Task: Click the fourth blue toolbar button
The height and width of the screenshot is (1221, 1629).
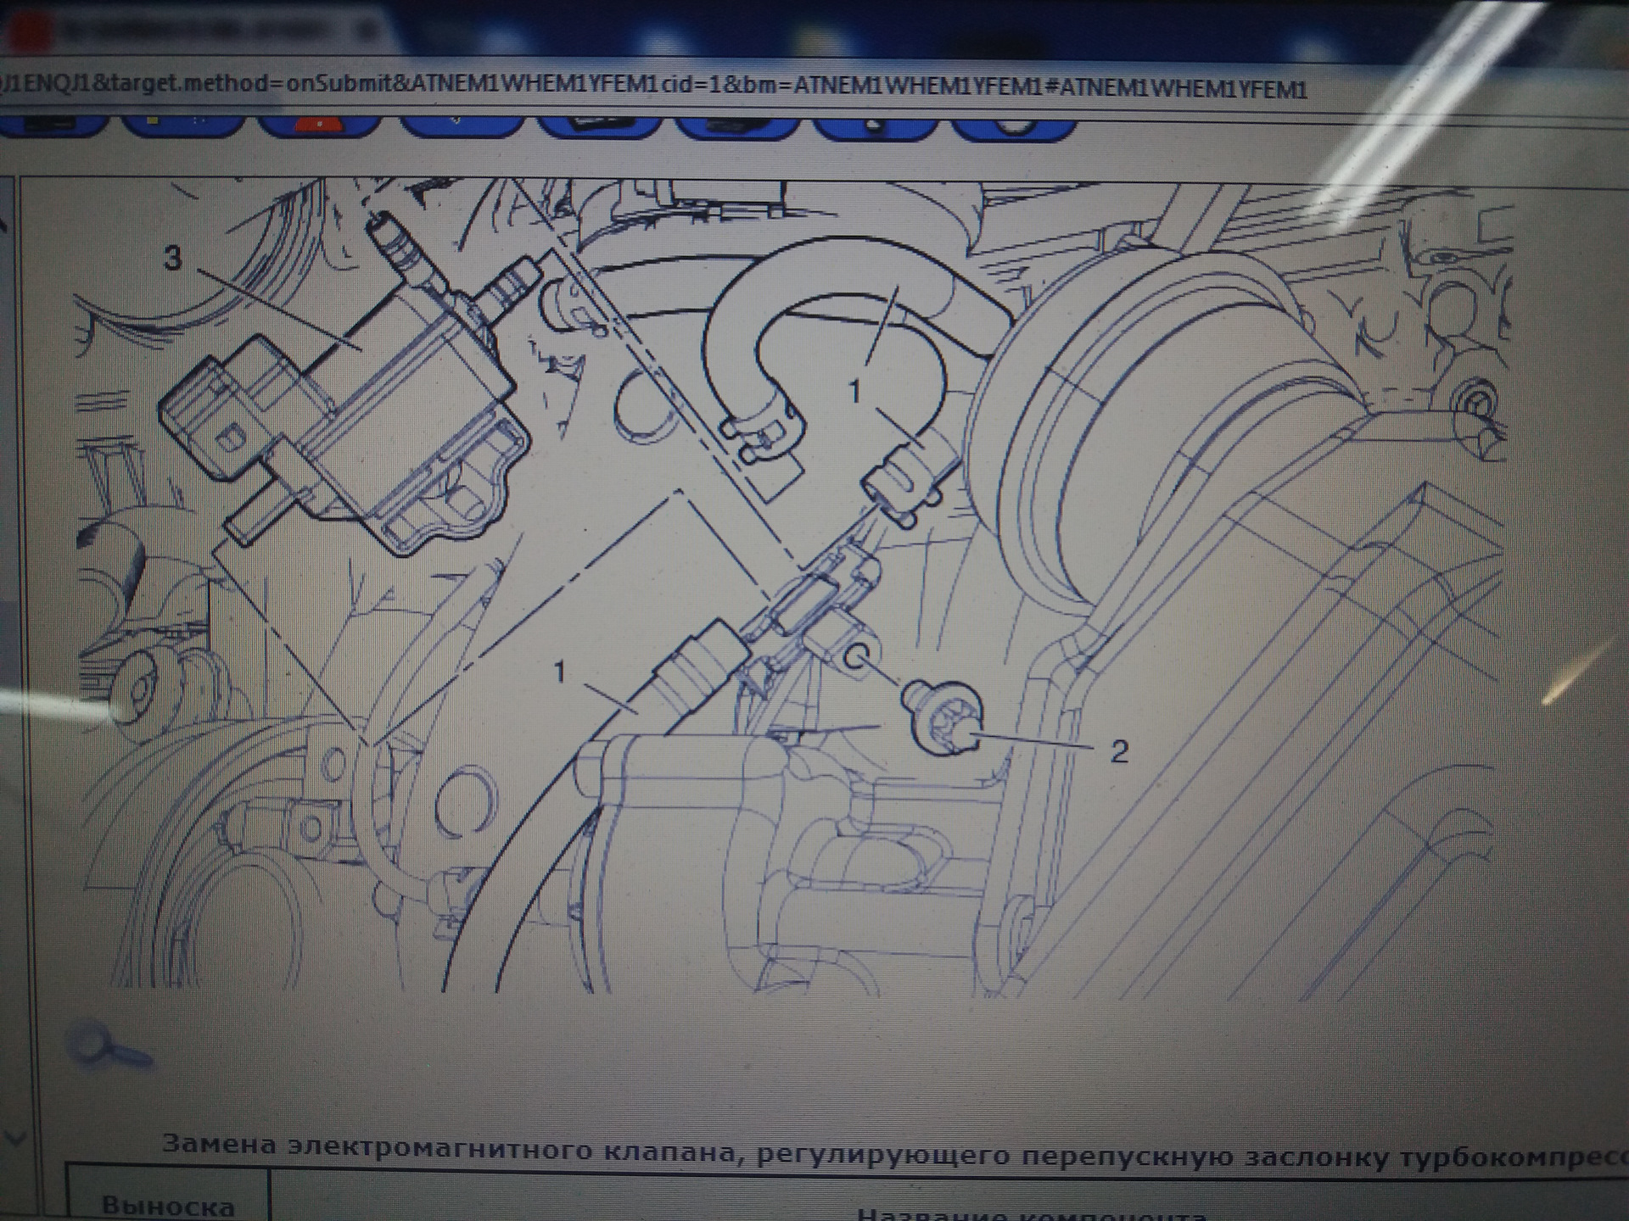Action: click(460, 127)
